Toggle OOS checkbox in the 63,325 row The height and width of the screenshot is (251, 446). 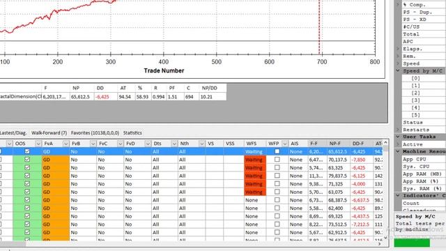click(x=27, y=167)
